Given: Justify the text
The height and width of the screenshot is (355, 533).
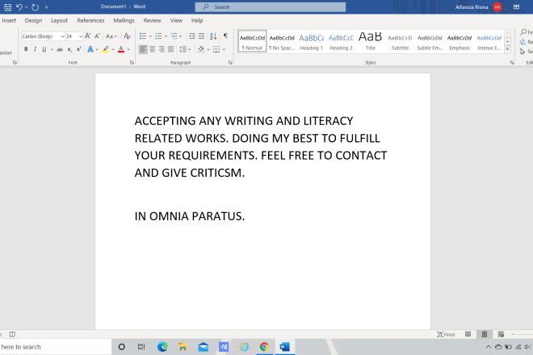Looking at the screenshot, I should (x=170, y=49).
